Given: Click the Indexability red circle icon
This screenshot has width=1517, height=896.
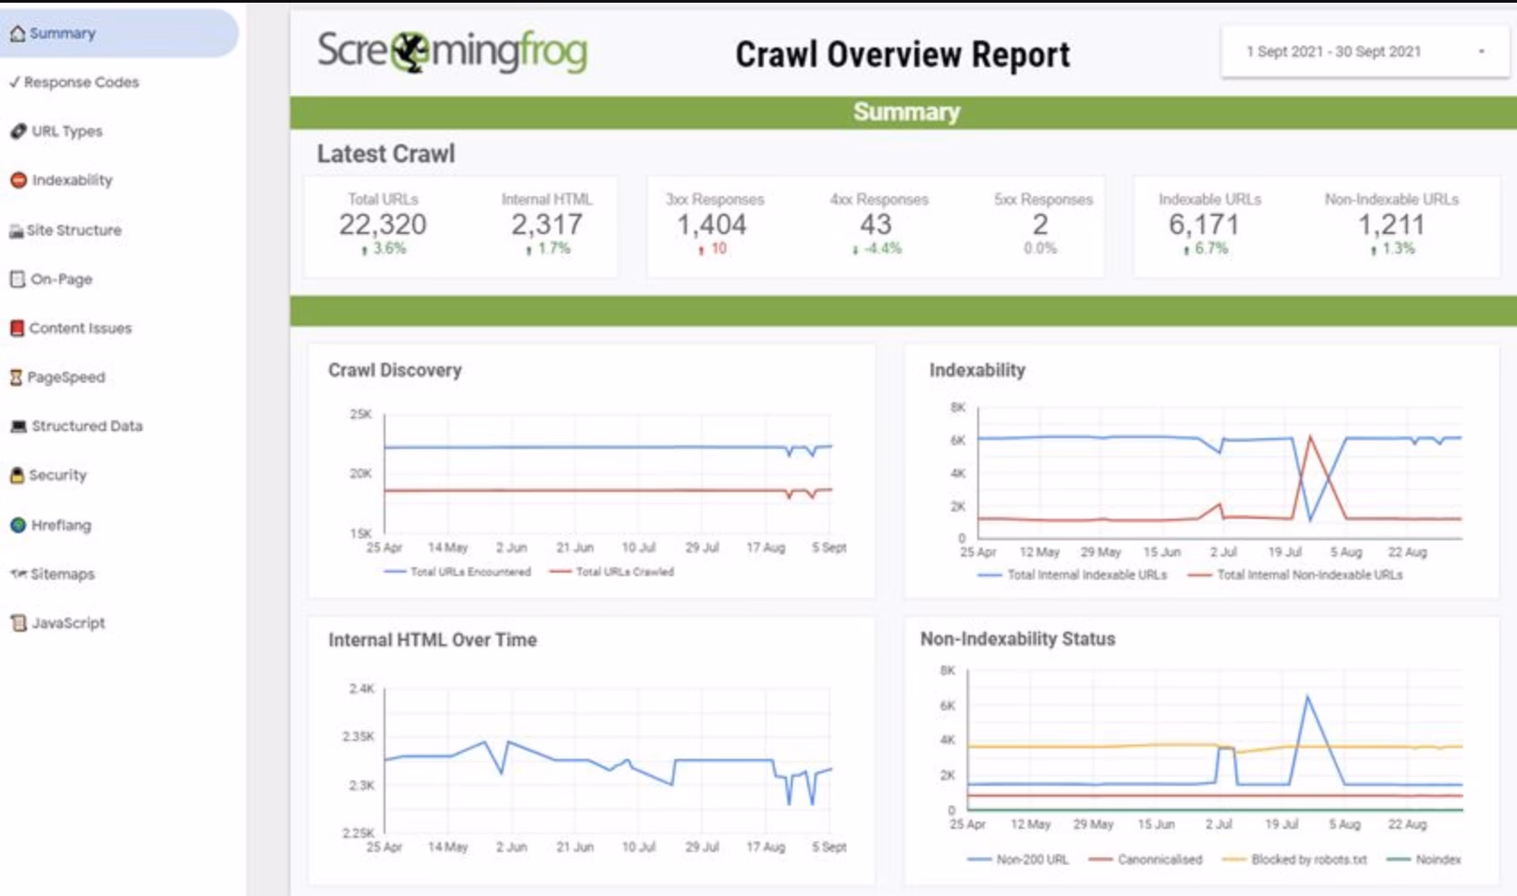Looking at the screenshot, I should coord(18,180).
